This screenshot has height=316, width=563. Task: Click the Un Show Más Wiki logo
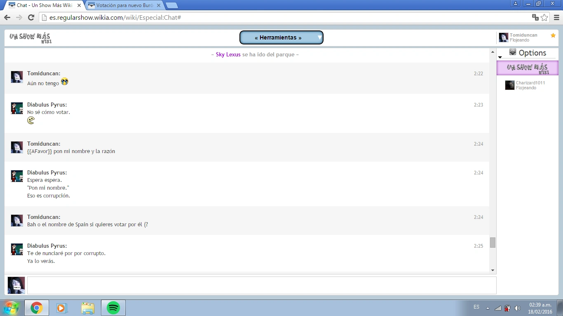30,37
